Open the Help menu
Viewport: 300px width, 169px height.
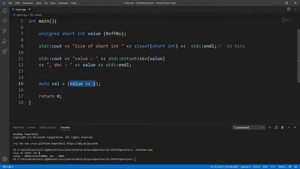tap(74, 3)
